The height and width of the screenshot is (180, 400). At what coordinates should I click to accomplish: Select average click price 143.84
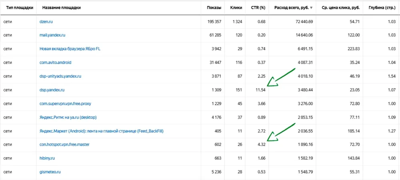(x=354, y=158)
